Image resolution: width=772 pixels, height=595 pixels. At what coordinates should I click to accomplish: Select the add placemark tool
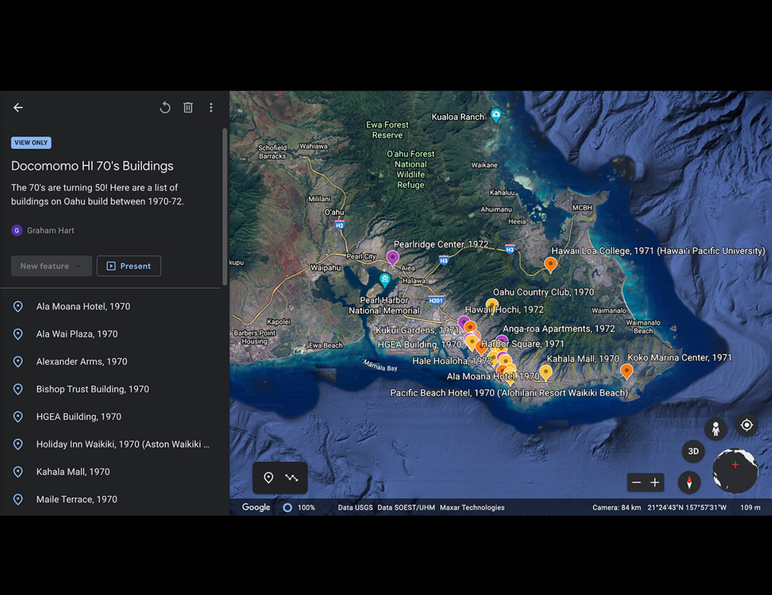[269, 478]
